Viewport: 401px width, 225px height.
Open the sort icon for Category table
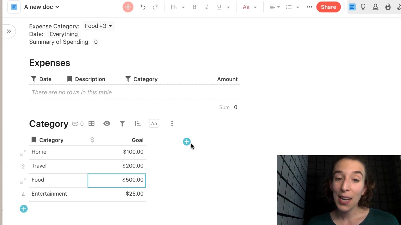138,124
